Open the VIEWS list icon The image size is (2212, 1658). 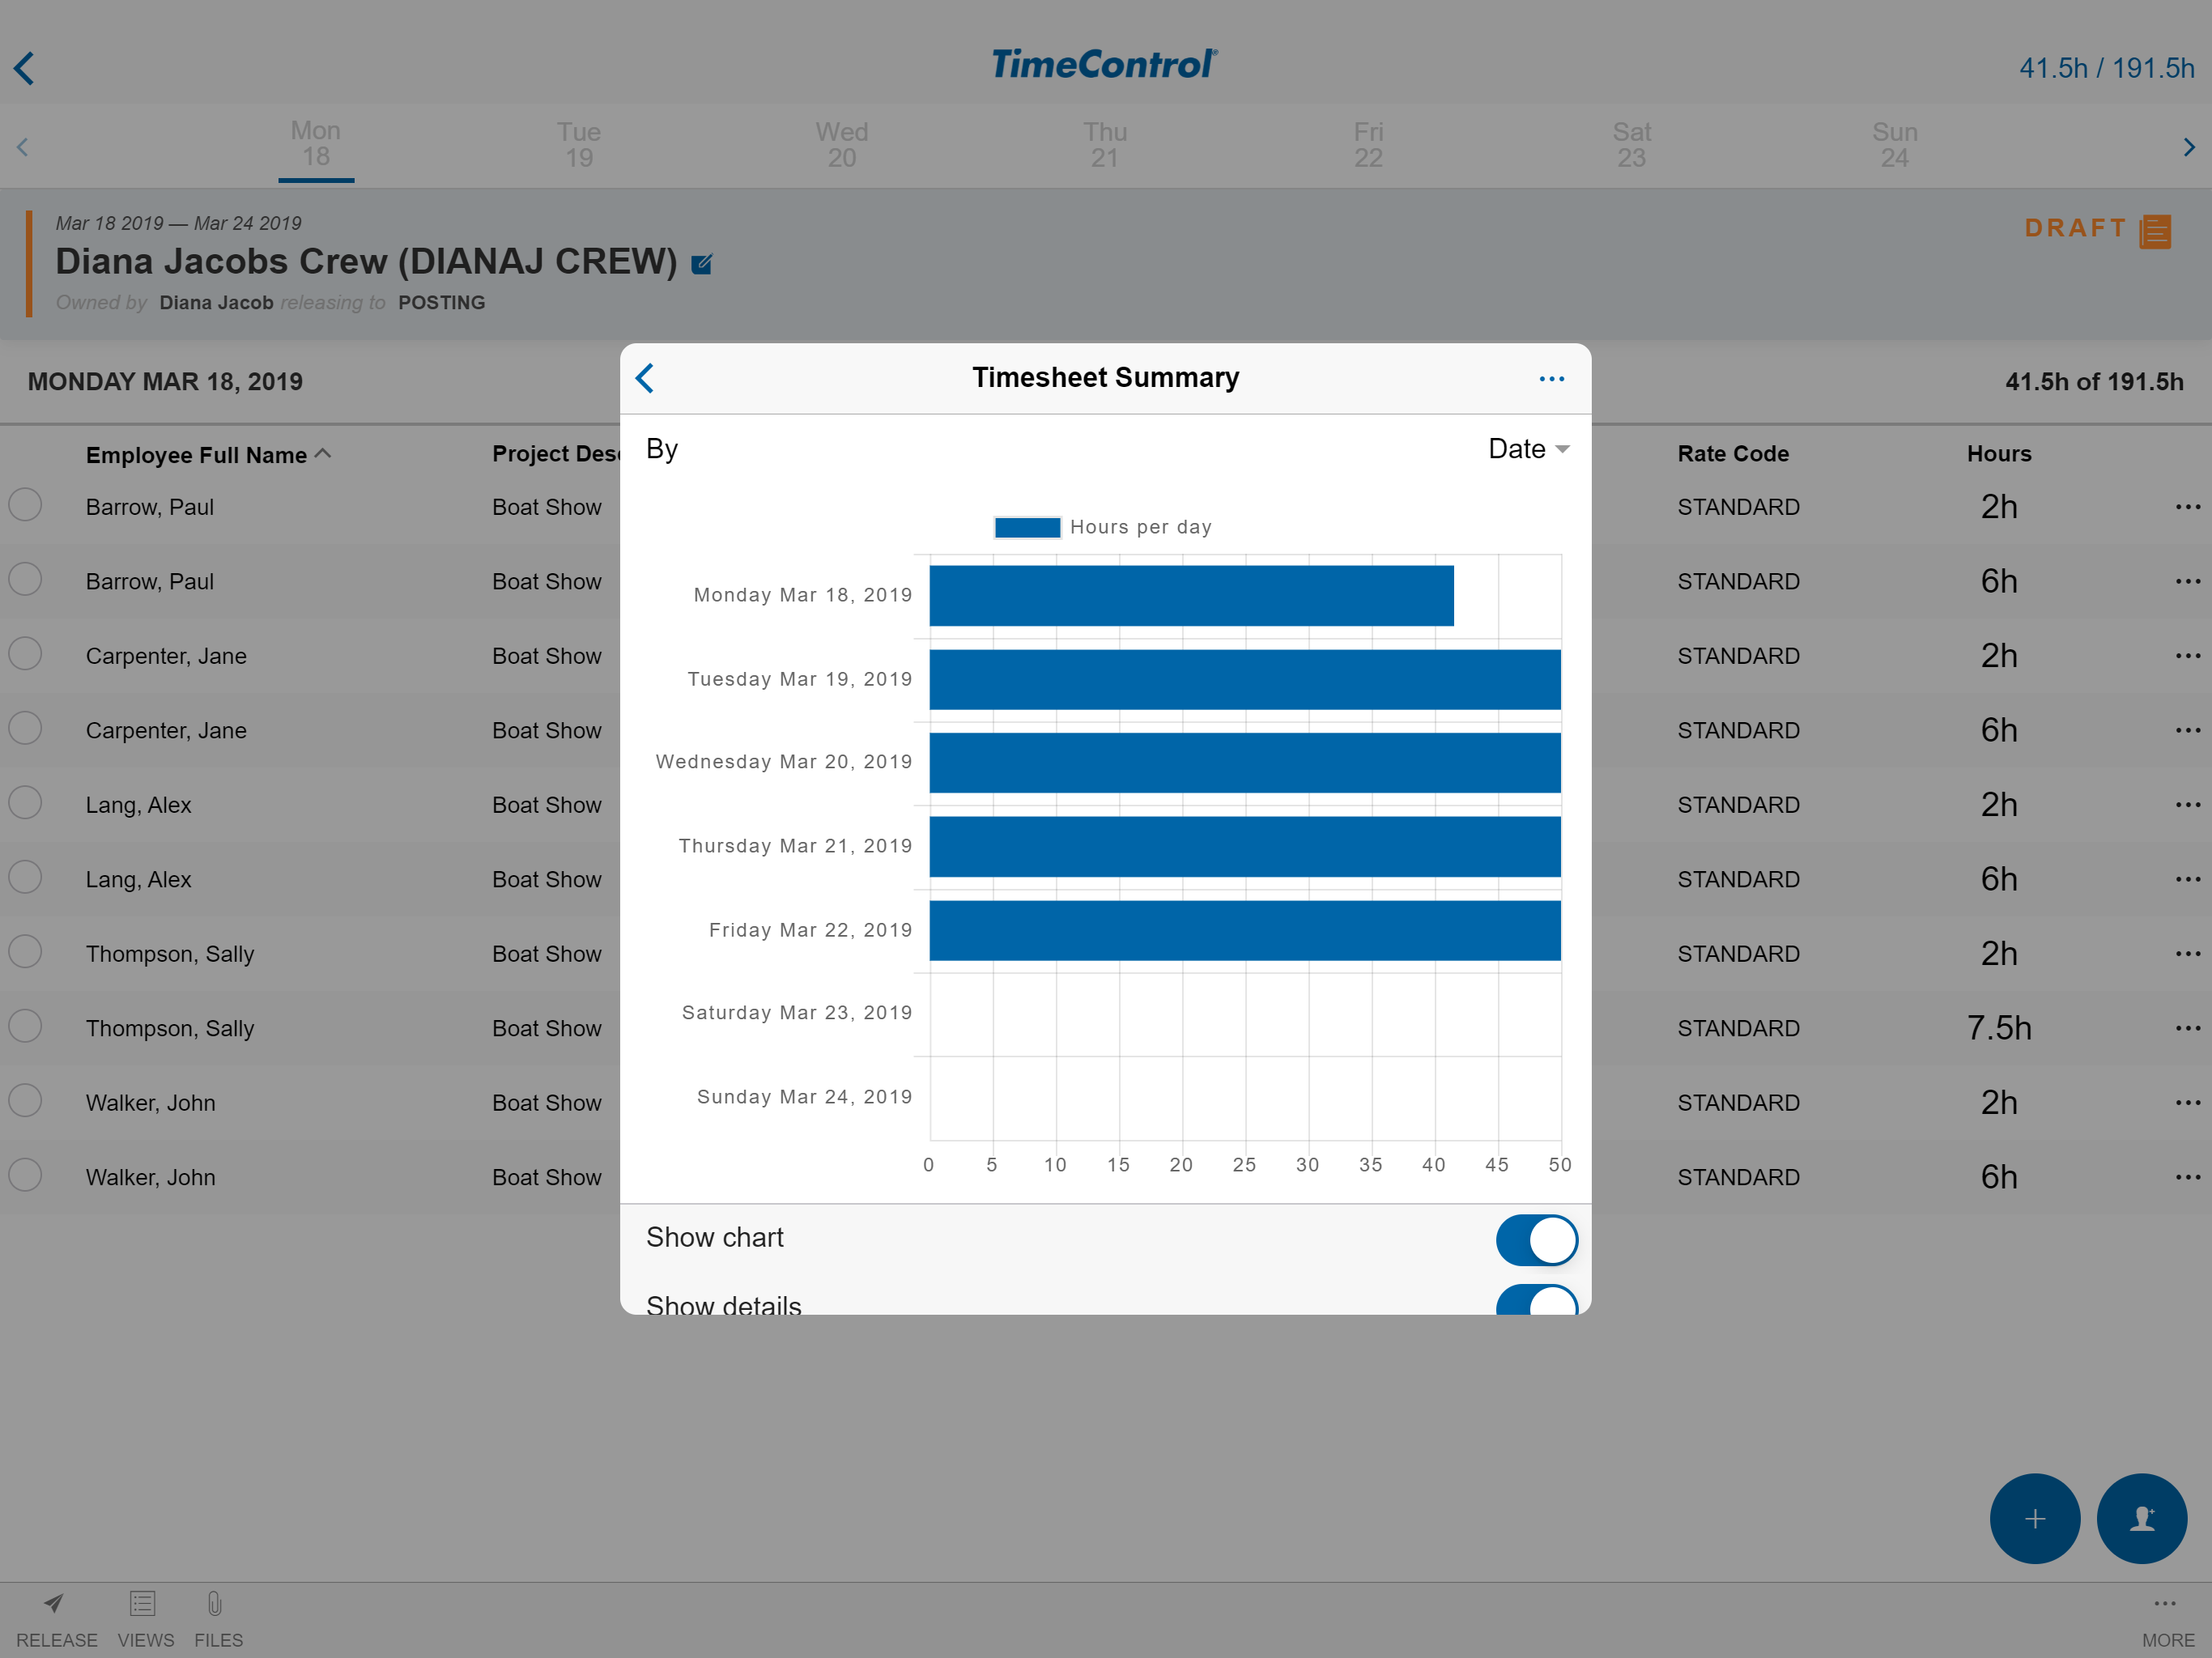point(143,1604)
